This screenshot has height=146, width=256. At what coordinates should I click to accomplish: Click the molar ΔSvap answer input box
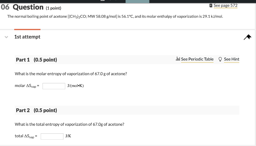point(53,86)
